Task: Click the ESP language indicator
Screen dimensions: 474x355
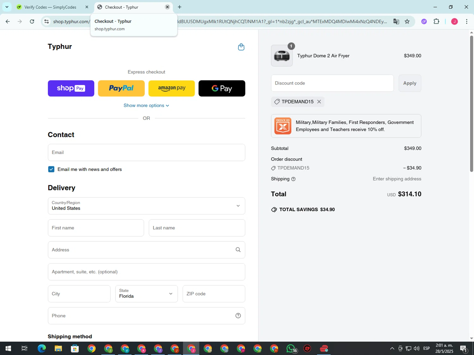Action: point(427,349)
